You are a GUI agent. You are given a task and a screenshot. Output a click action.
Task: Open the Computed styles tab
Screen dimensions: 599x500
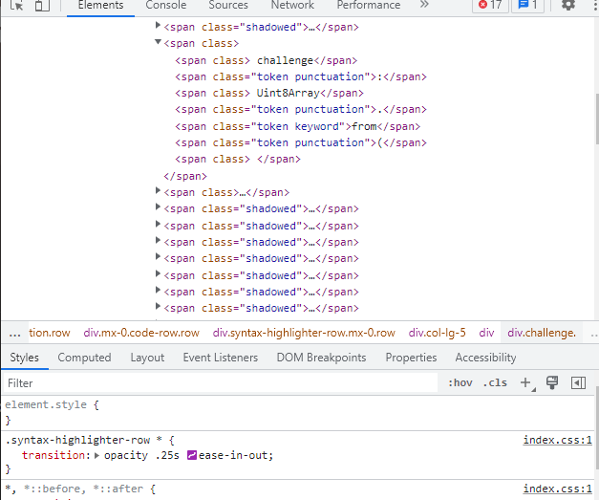point(84,358)
